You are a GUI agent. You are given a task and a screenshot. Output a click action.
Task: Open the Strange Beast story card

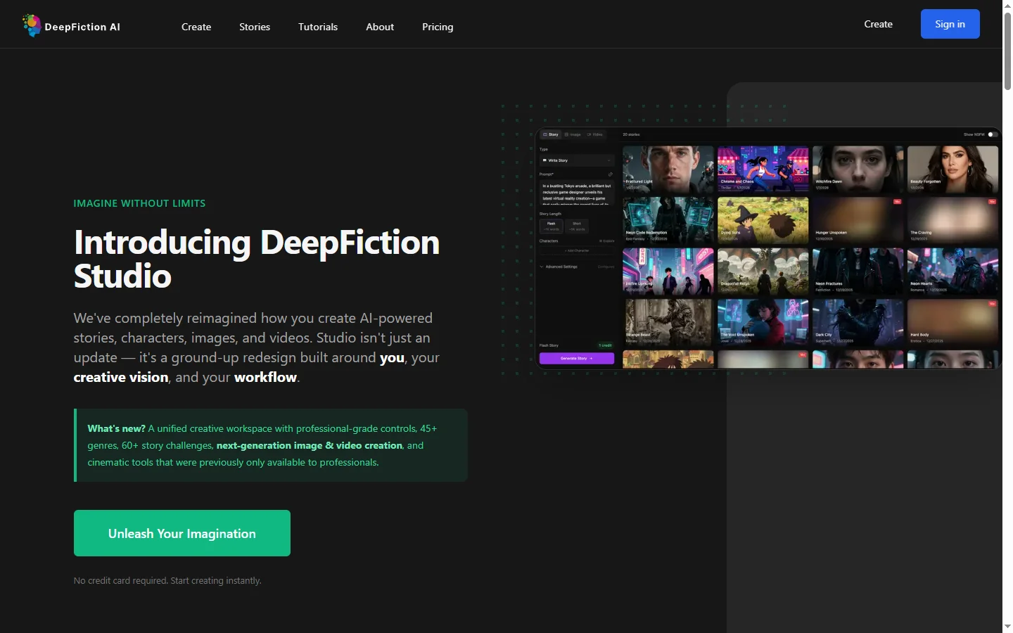pos(668,322)
